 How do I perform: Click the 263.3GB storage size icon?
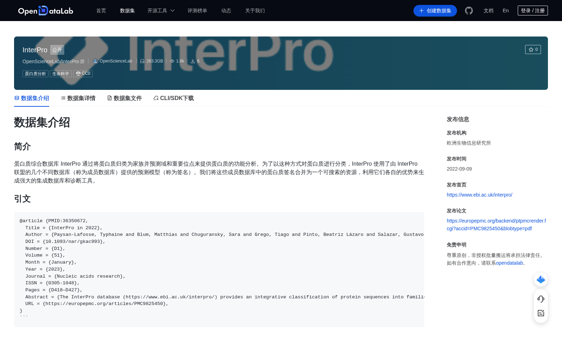click(x=142, y=61)
